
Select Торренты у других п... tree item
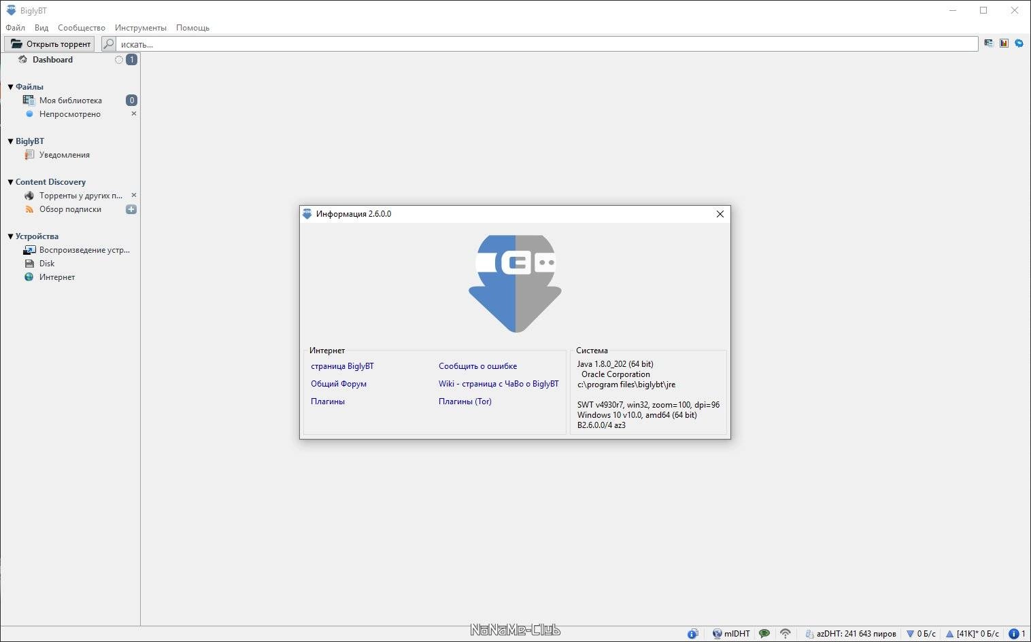(x=81, y=196)
